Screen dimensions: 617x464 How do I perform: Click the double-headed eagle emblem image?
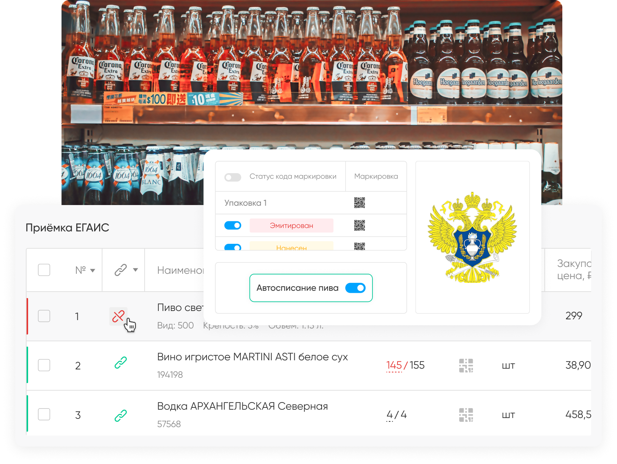point(472,238)
